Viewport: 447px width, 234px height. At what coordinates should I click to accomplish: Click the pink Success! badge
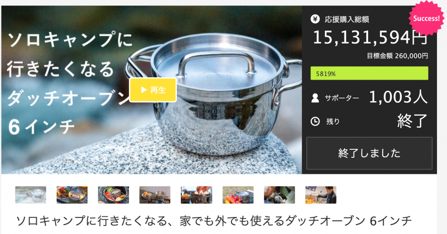(x=426, y=18)
